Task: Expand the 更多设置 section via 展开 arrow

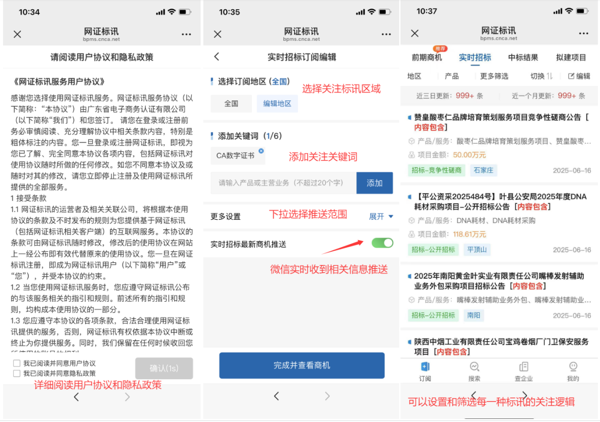Action: click(380, 216)
